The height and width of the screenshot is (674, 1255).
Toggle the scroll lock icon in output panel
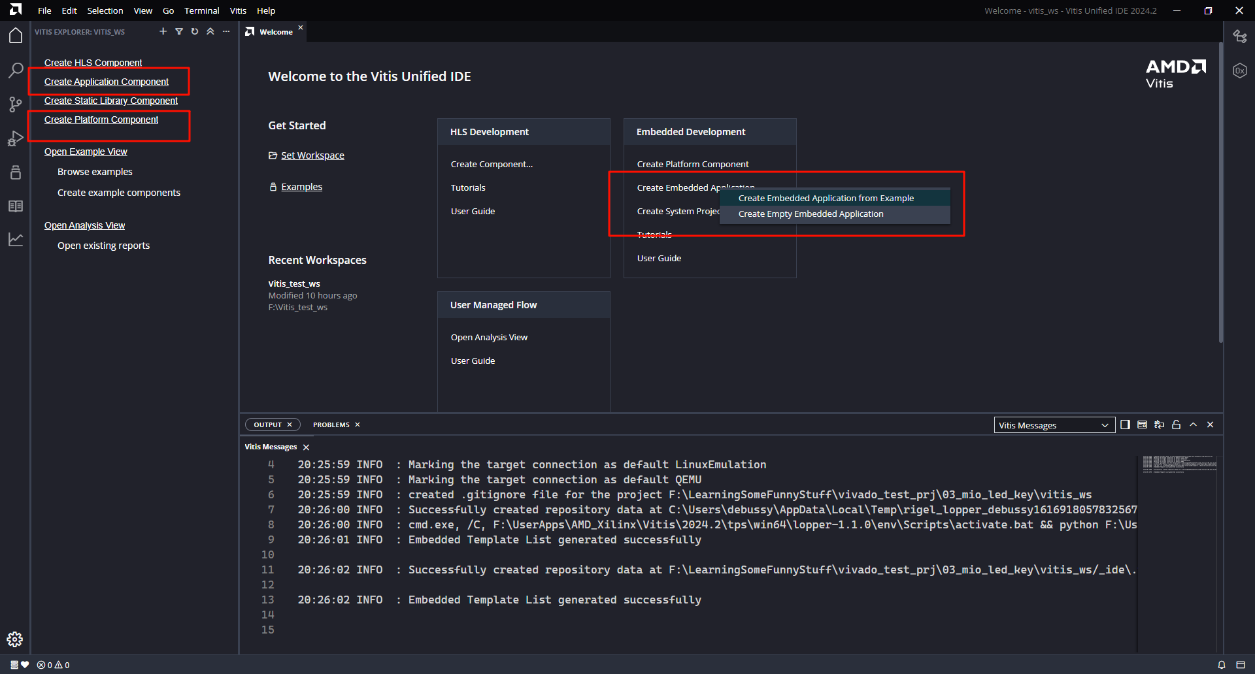point(1176,425)
